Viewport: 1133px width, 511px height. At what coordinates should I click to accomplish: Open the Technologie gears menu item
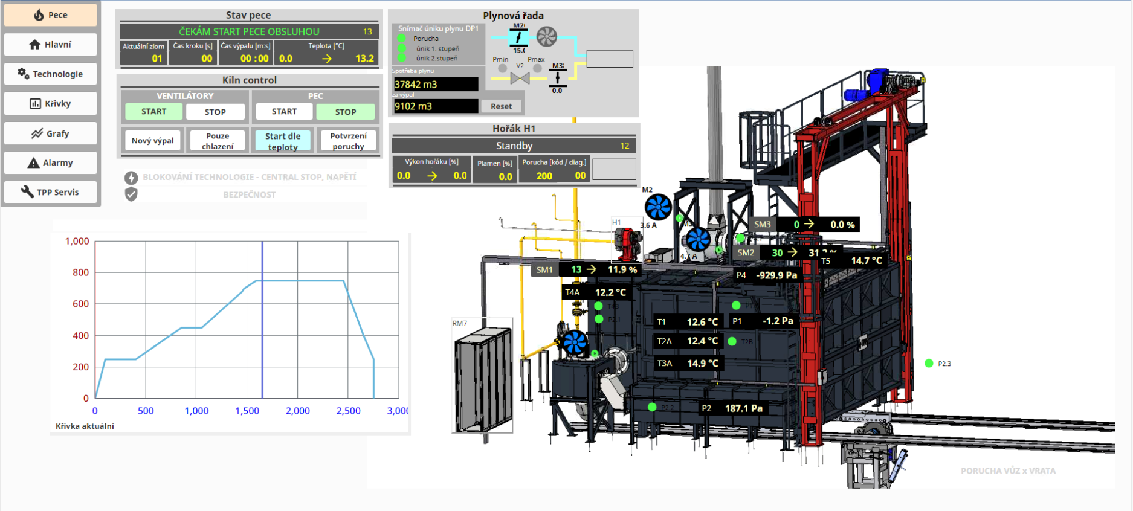click(x=50, y=74)
